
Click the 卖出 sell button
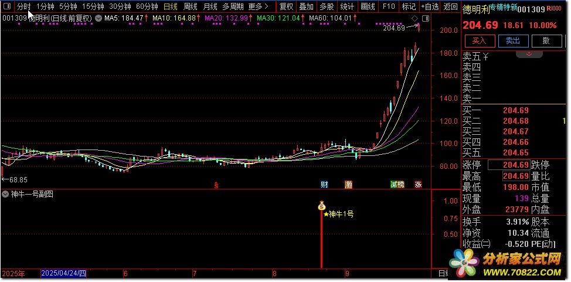[x=513, y=41]
